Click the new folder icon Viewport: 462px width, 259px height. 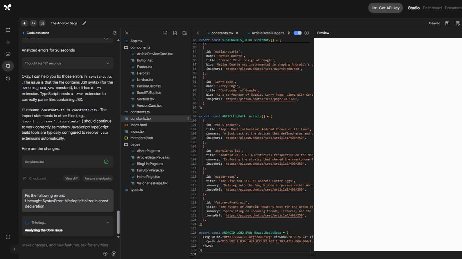pos(185,33)
